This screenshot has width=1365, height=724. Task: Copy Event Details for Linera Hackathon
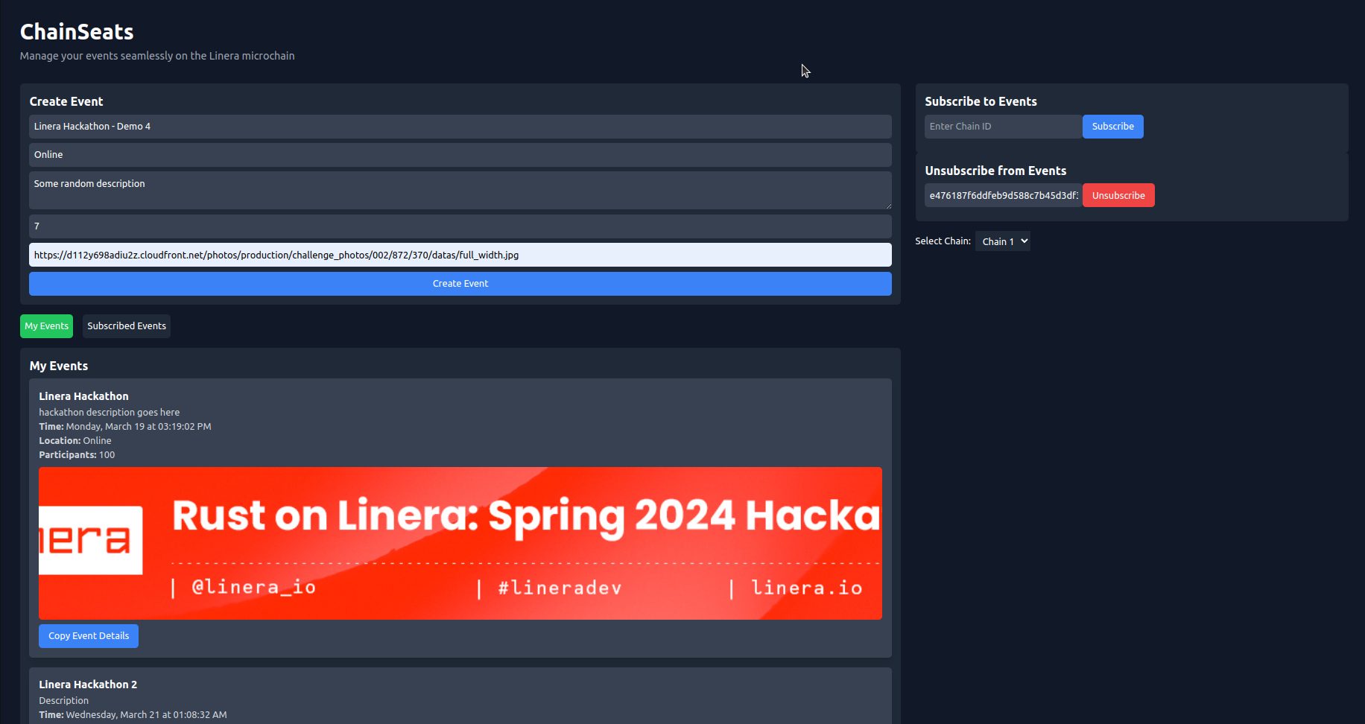[89, 636]
